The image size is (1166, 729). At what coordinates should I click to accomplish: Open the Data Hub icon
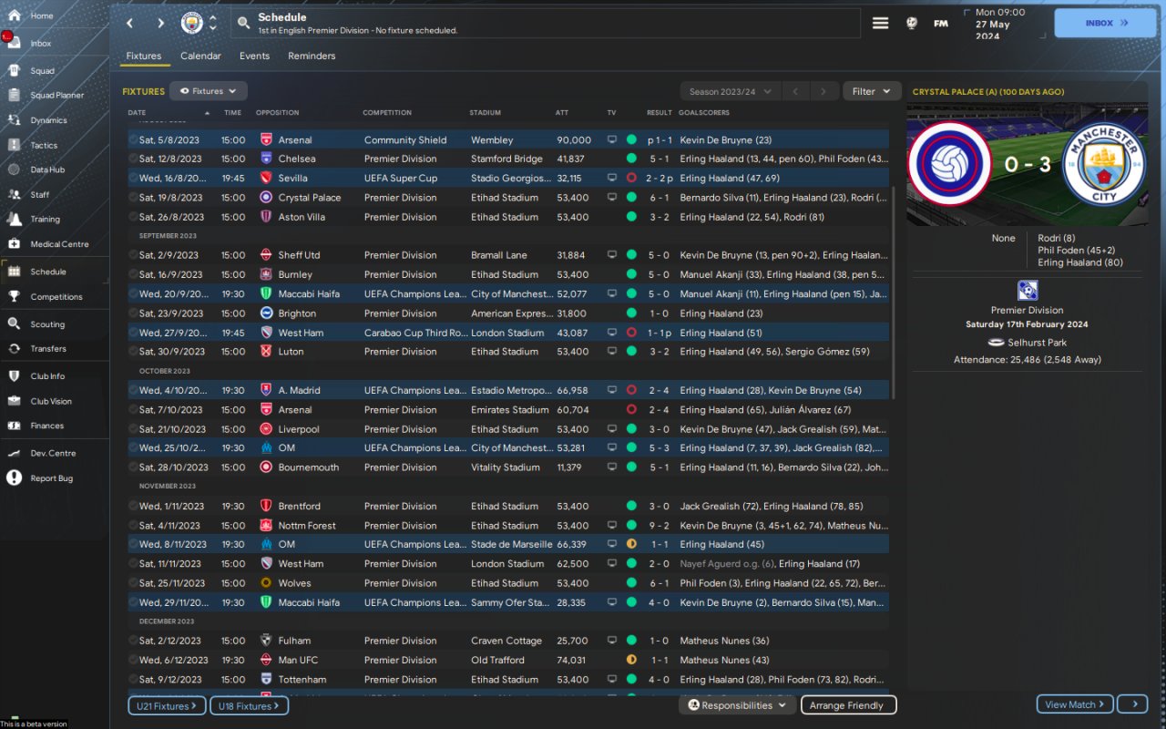(x=15, y=169)
